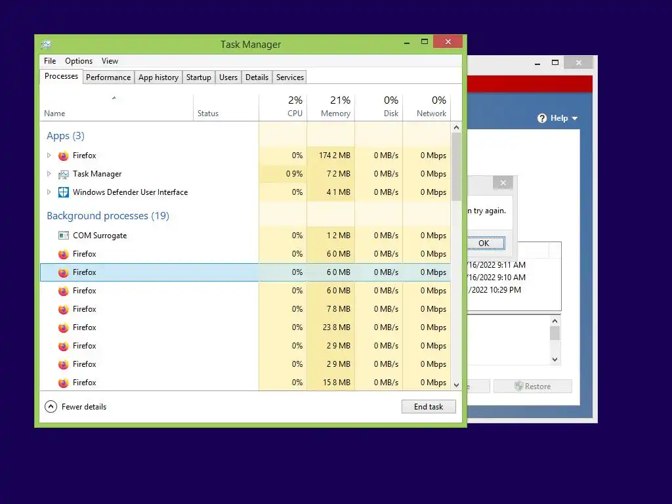Close the small error dialog
The height and width of the screenshot is (504, 672).
(503, 183)
